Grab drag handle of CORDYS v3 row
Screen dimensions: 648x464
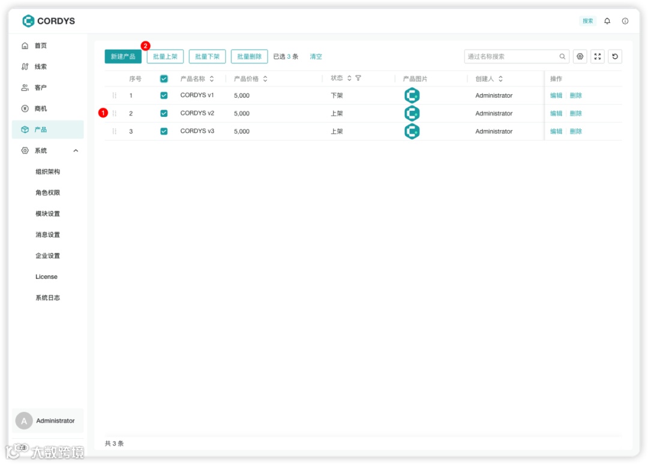(115, 131)
